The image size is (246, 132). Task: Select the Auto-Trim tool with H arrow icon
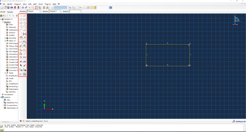pos(25,34)
